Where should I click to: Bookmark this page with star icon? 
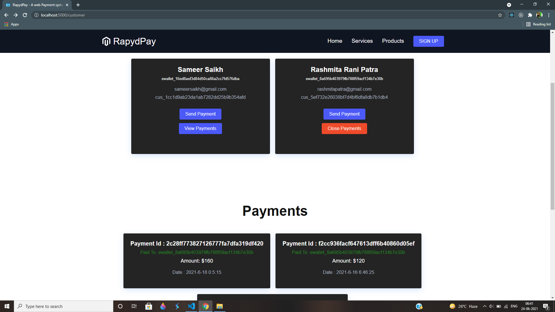pyautogui.click(x=500, y=15)
